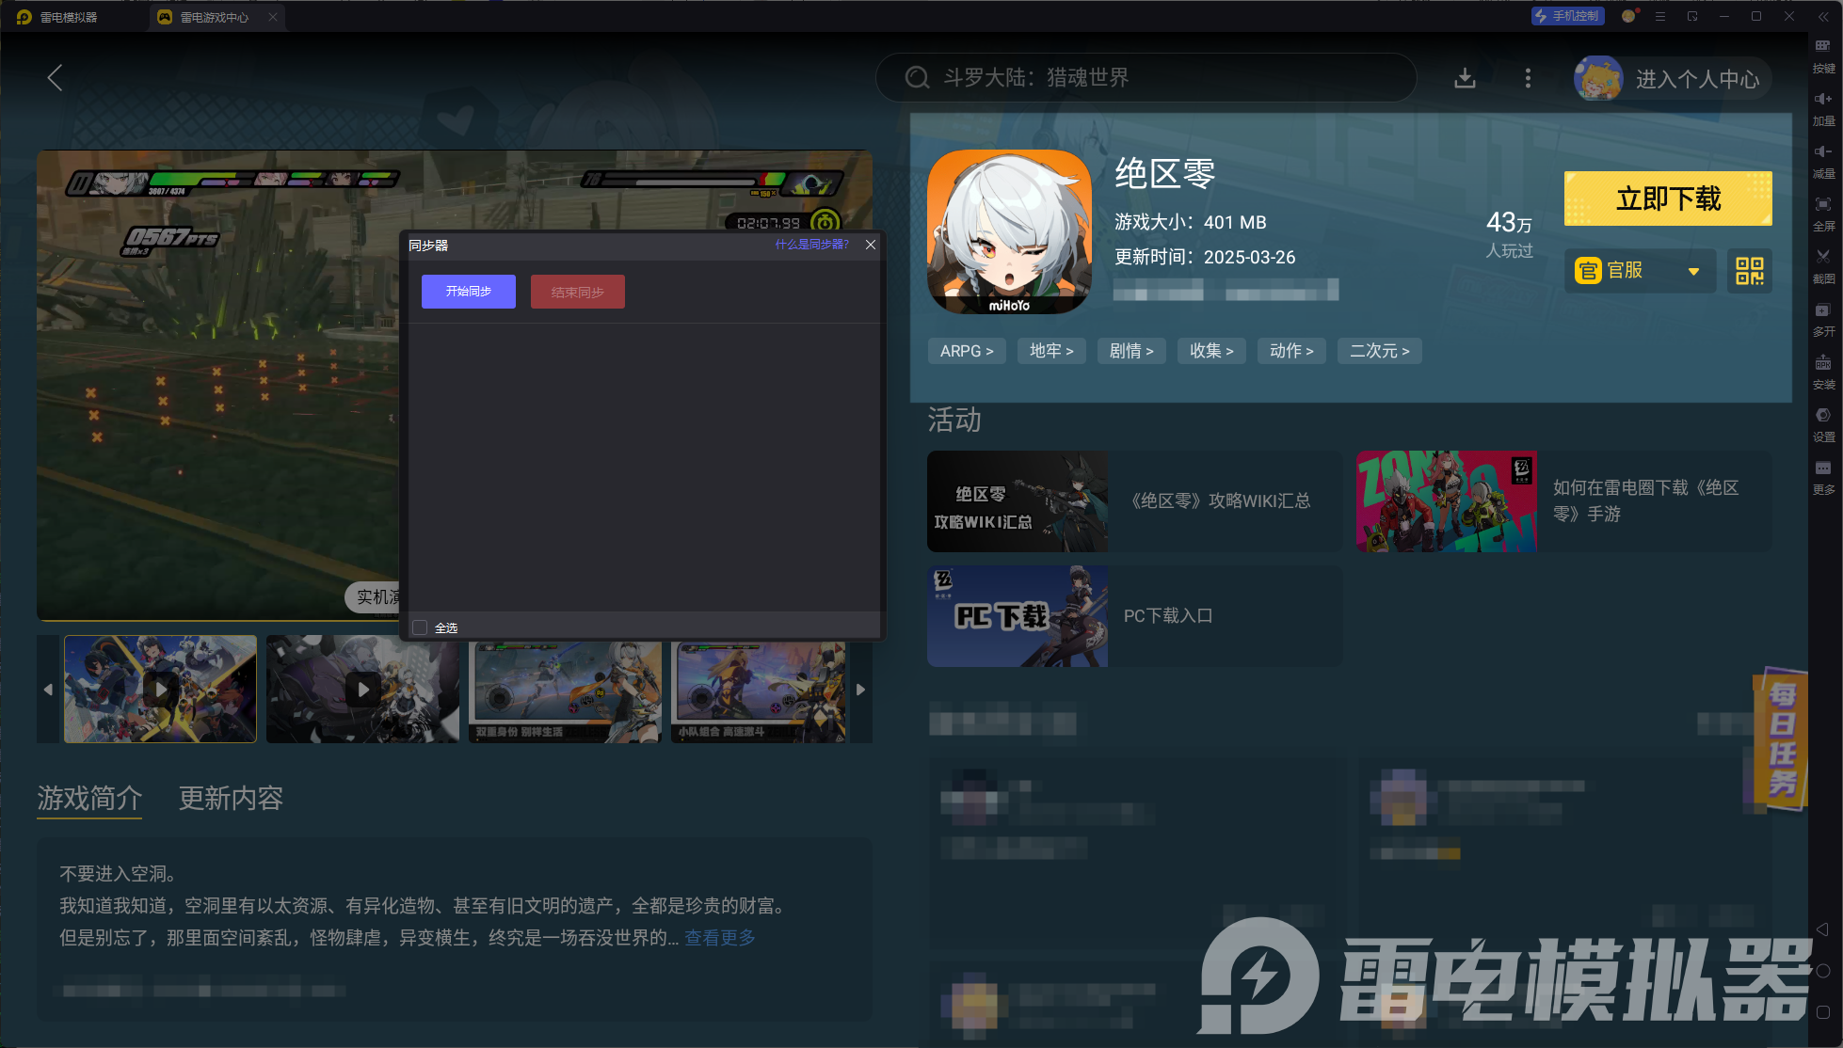This screenshot has height=1048, width=1843.
Task: Switch to the 更新内容 tab
Action: [231, 798]
